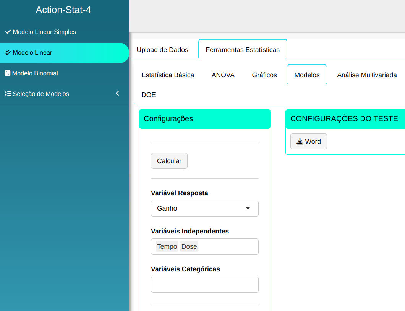Open the Gráficos tab
This screenshot has height=311, width=405.
[x=264, y=75]
